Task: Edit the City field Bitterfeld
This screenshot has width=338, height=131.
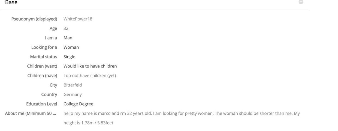Action: pos(73,85)
